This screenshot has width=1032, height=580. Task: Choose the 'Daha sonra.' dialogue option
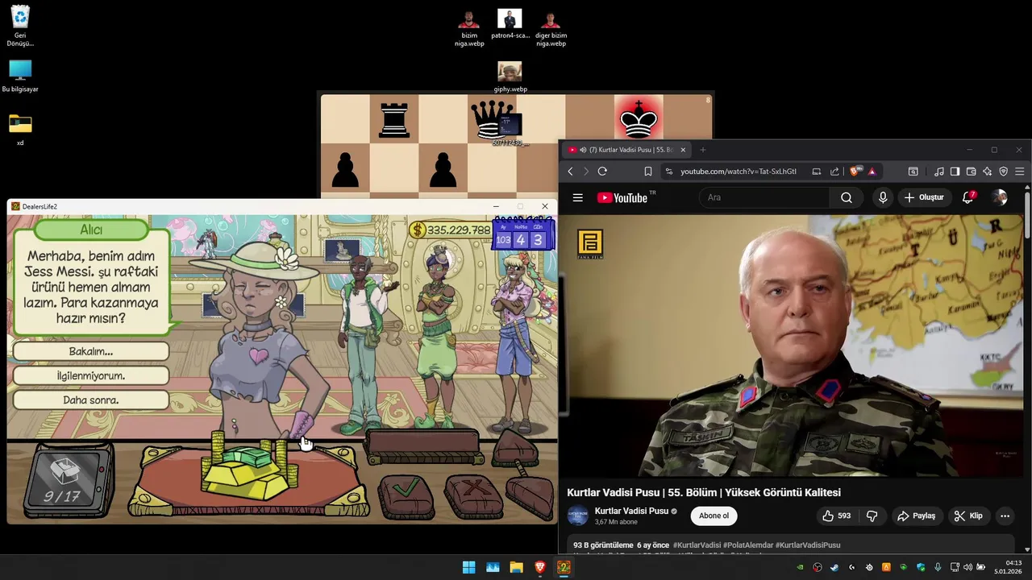(91, 400)
